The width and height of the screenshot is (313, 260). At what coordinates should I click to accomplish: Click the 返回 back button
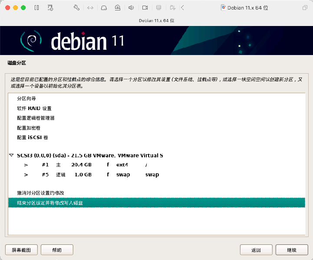coord(256,250)
